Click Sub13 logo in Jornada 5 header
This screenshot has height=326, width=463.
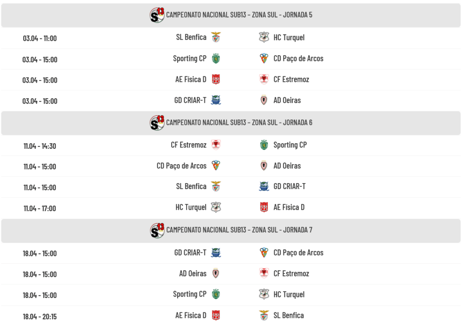pyautogui.click(x=157, y=15)
